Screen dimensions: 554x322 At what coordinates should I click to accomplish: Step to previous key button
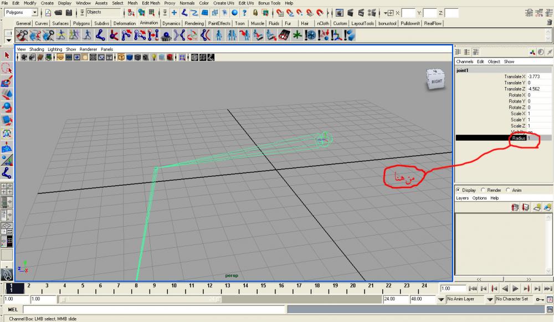coord(495,289)
